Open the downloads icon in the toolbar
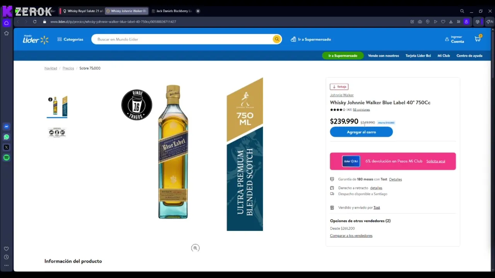495x278 pixels. coord(451,22)
